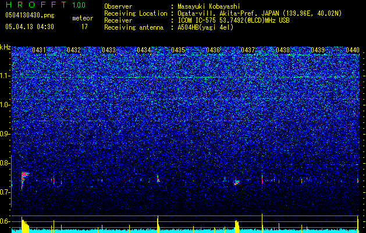The image size is (366, 233).
Task: Click the star-shaped echo before 0437
Action: click(236, 182)
